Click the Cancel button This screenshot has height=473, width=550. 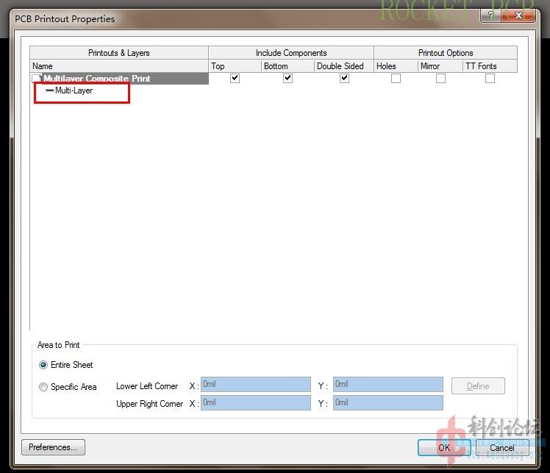coord(502,447)
